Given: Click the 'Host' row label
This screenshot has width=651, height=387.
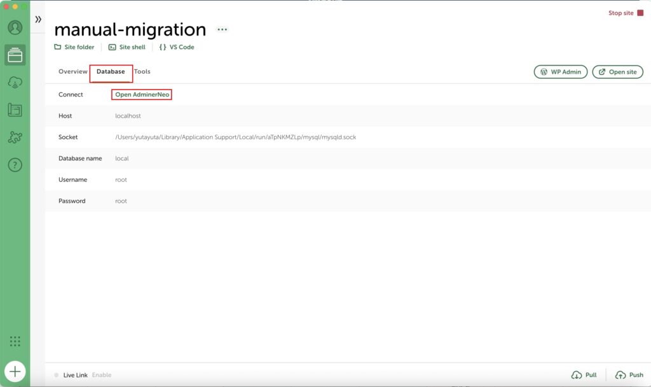Looking at the screenshot, I should [65, 116].
